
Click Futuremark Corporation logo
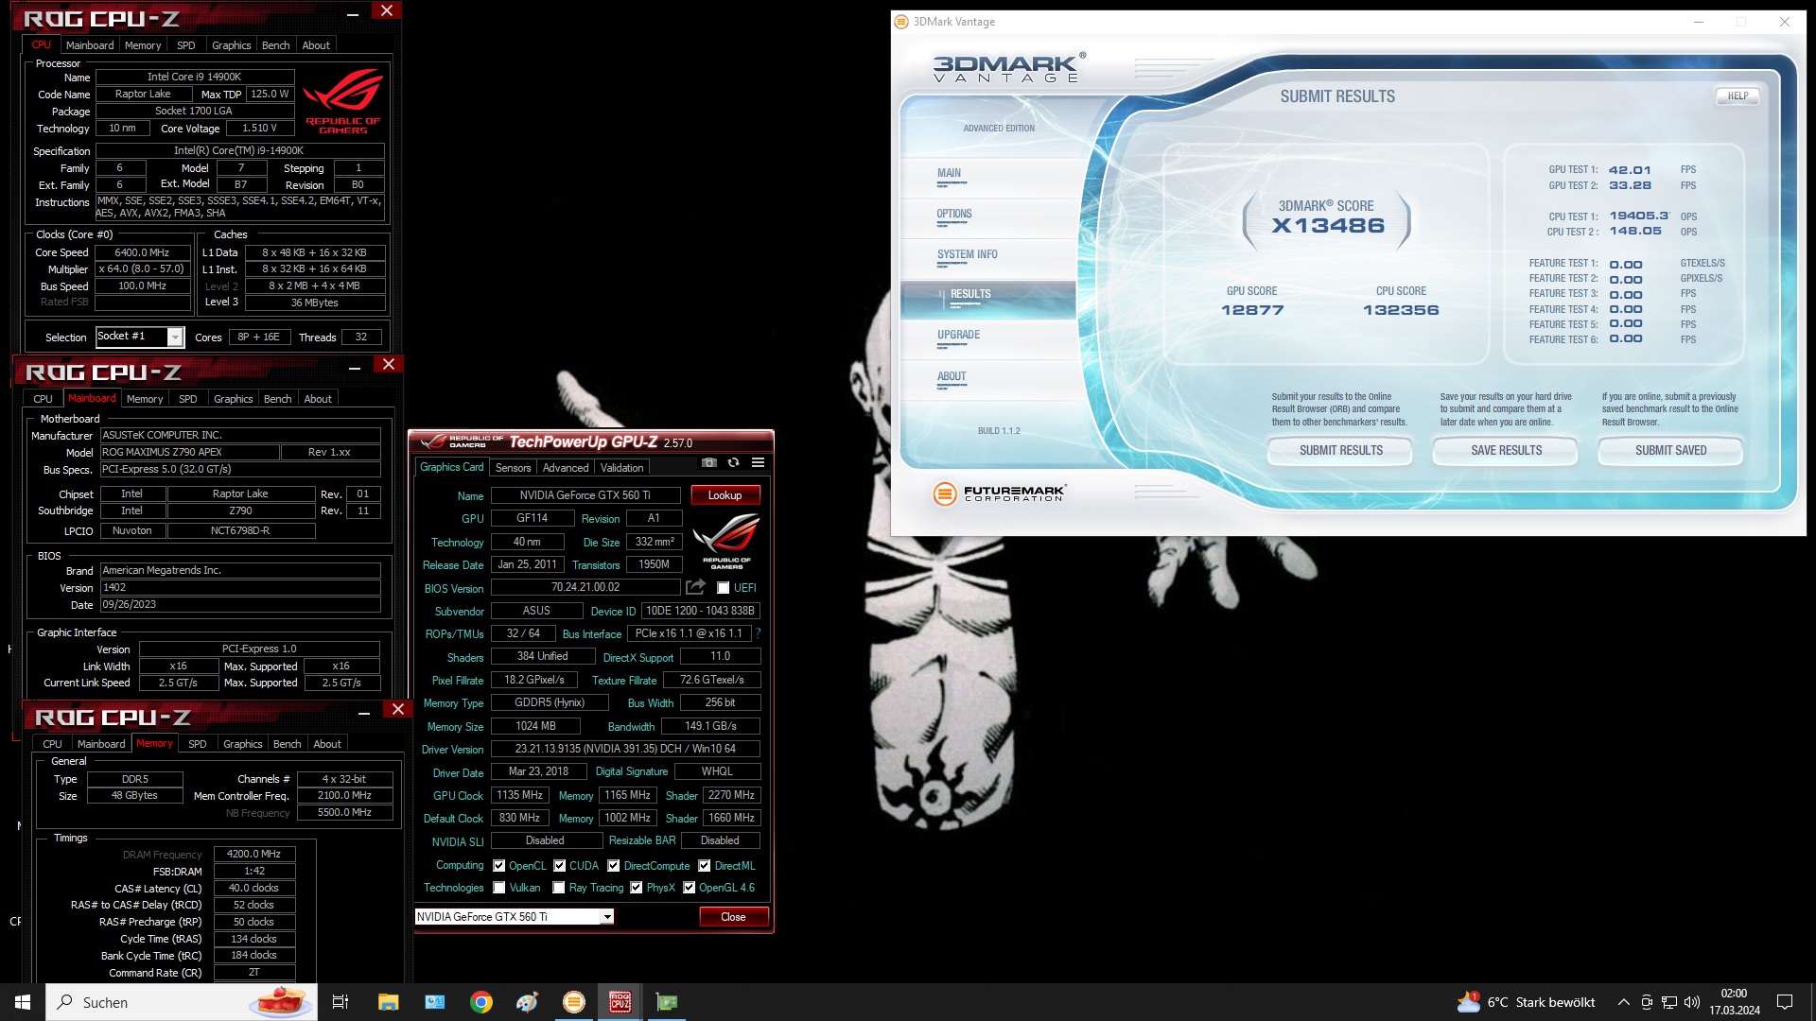(1000, 493)
